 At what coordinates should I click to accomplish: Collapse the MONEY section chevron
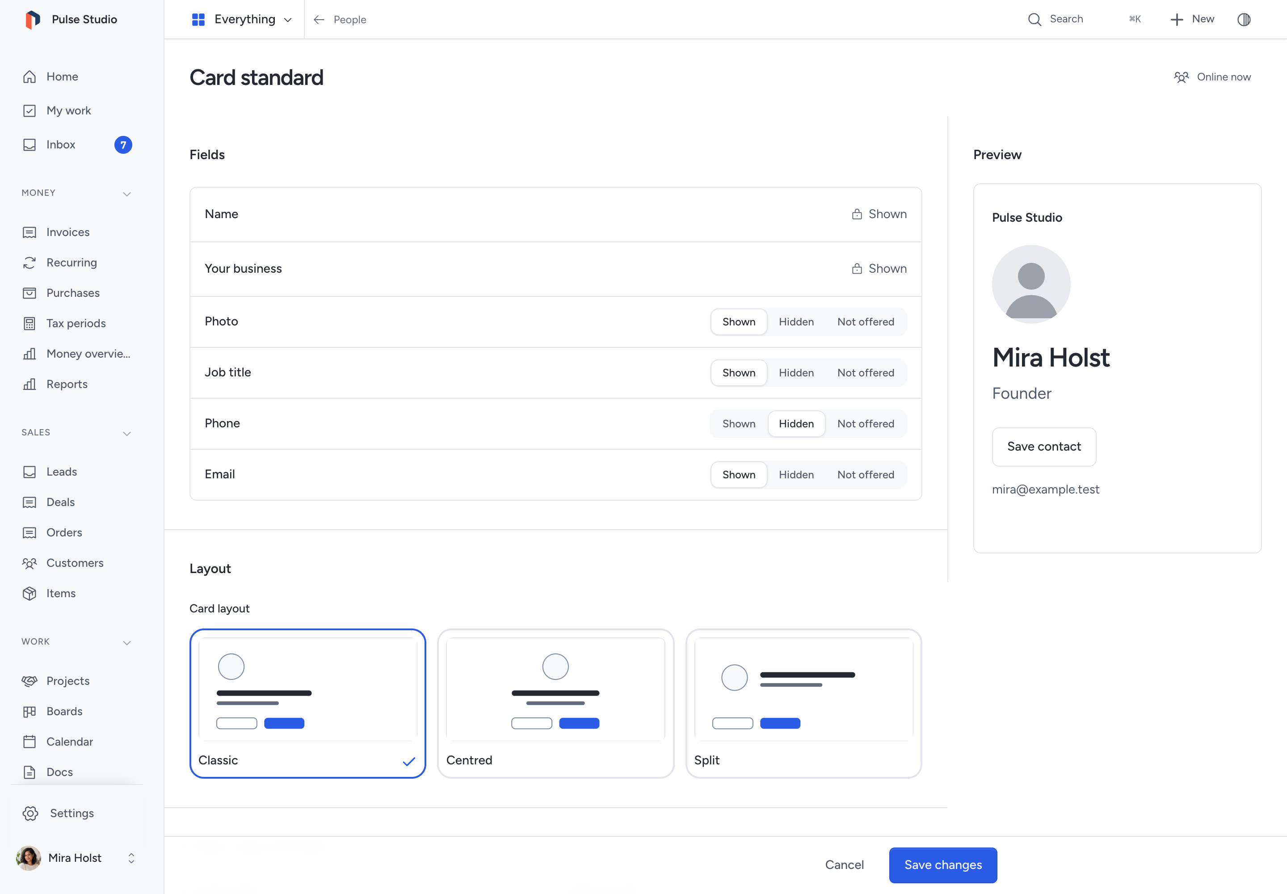click(127, 194)
